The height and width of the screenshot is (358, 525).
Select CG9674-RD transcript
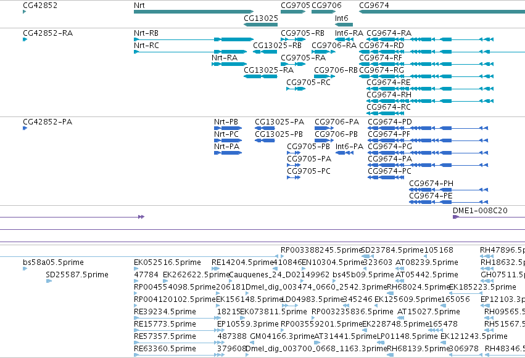pos(442,52)
